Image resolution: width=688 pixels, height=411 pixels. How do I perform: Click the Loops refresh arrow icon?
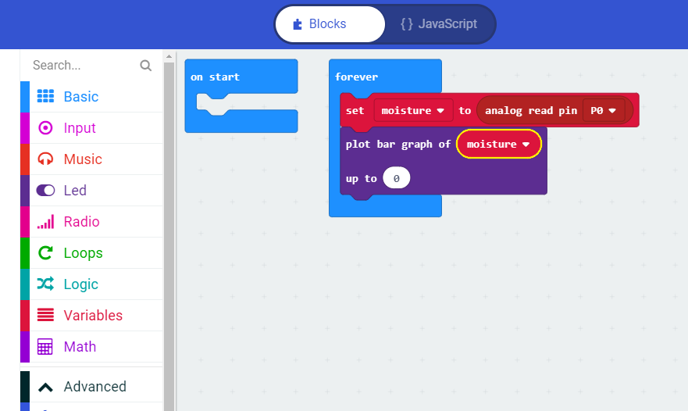(x=45, y=252)
